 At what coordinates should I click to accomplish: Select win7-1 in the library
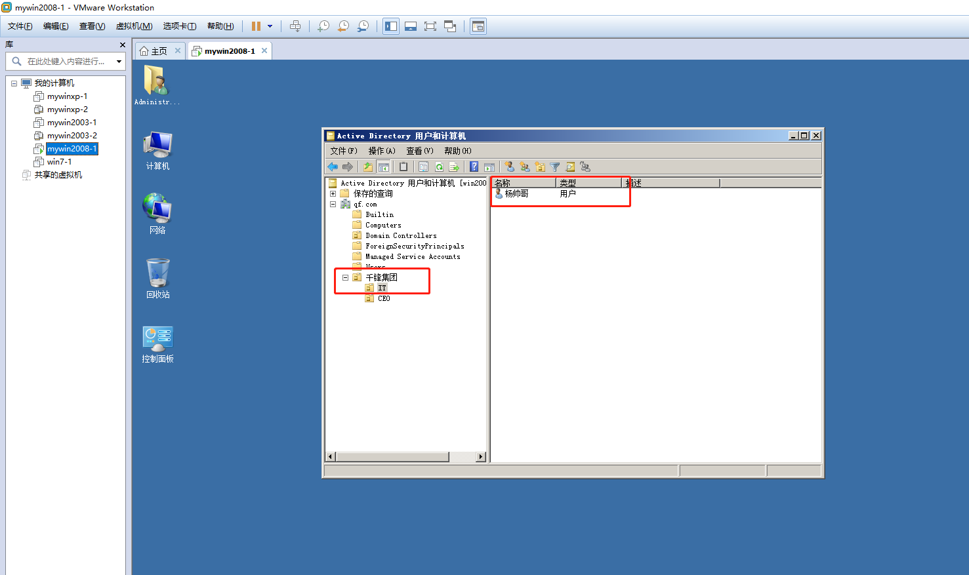pos(59,162)
